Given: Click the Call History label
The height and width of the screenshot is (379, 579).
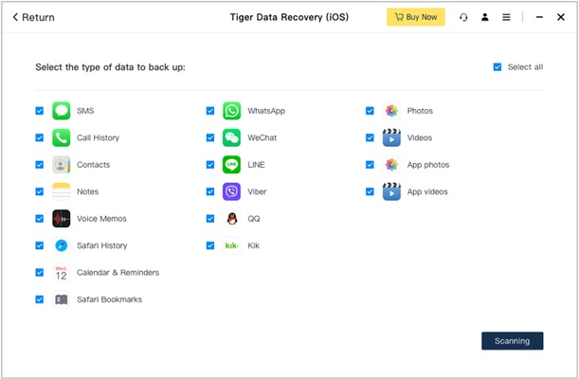Looking at the screenshot, I should click(98, 137).
